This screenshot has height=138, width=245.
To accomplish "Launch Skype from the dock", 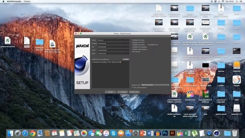I will point(113,133).
